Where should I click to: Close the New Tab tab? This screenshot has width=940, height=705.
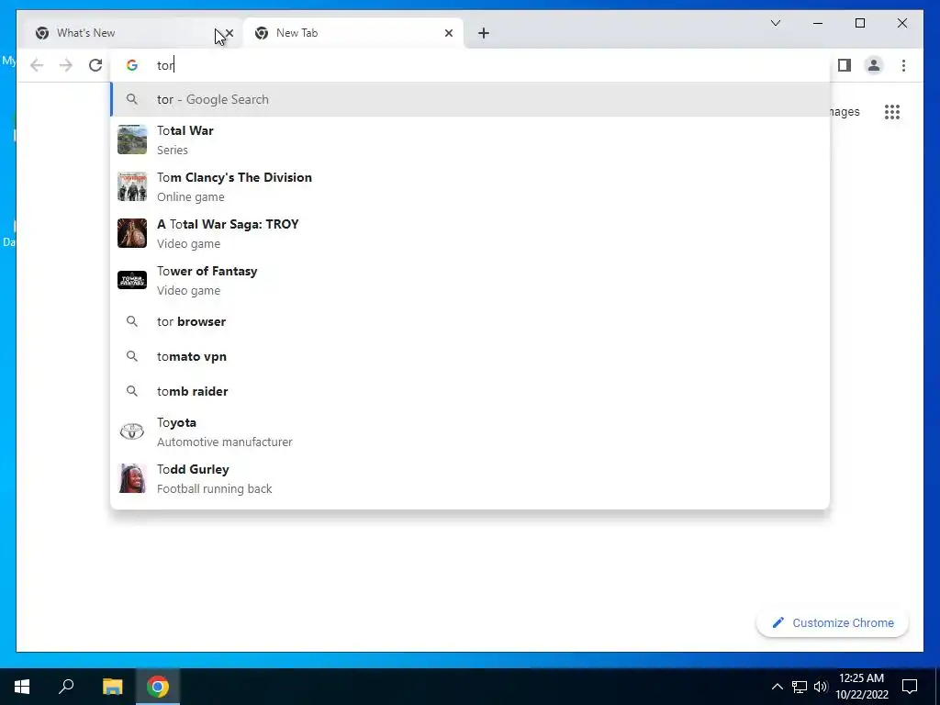point(448,33)
